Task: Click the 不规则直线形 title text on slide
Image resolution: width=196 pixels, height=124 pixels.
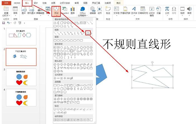Action: coord(137,44)
